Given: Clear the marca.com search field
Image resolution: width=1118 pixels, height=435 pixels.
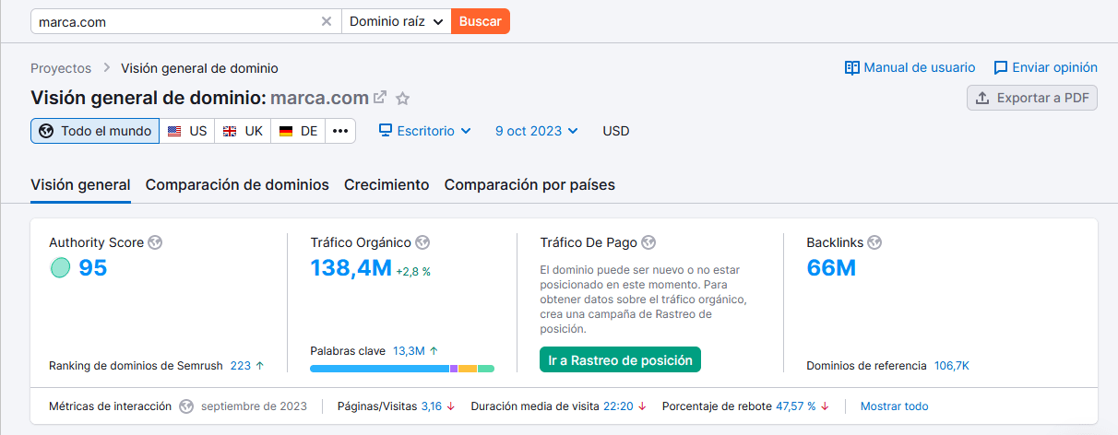Looking at the screenshot, I should pos(327,21).
